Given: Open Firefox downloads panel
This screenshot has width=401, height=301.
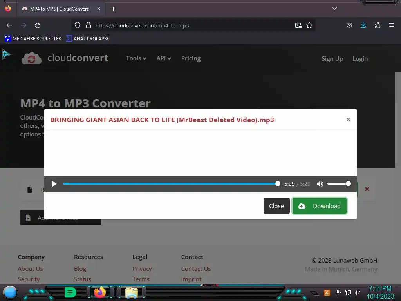Looking at the screenshot, I should pyautogui.click(x=363, y=25).
